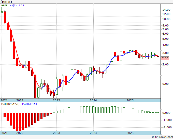This screenshot has width=173, height=139.
Task: Click 2024 on the price chart timeline
Action: [93, 100]
